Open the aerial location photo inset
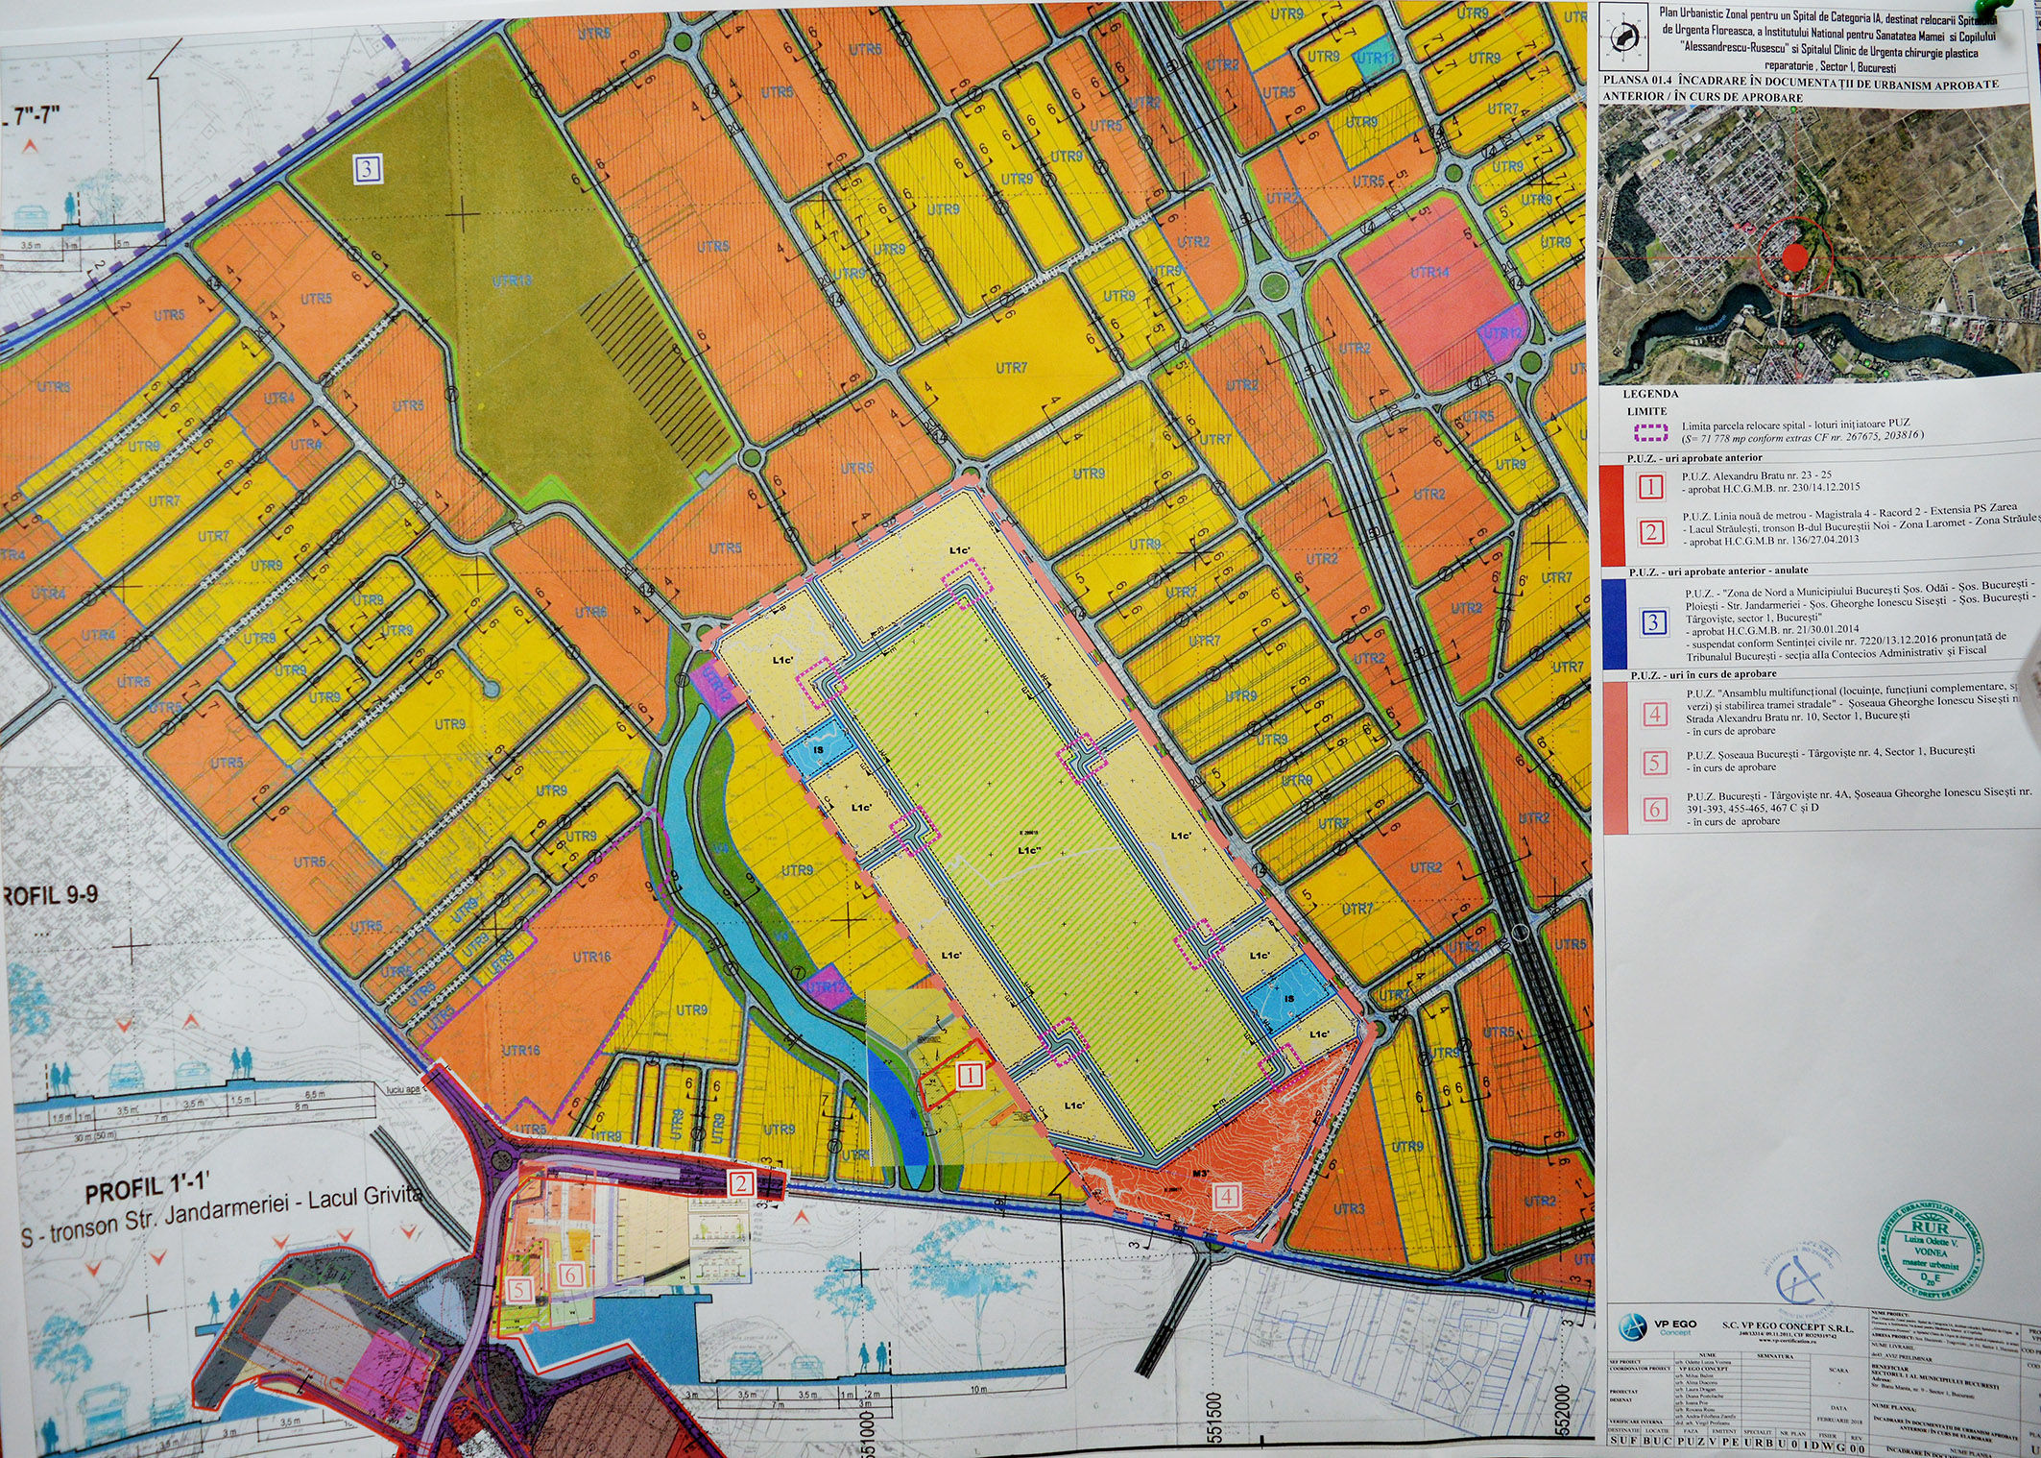Image resolution: width=2041 pixels, height=1458 pixels. [1819, 242]
